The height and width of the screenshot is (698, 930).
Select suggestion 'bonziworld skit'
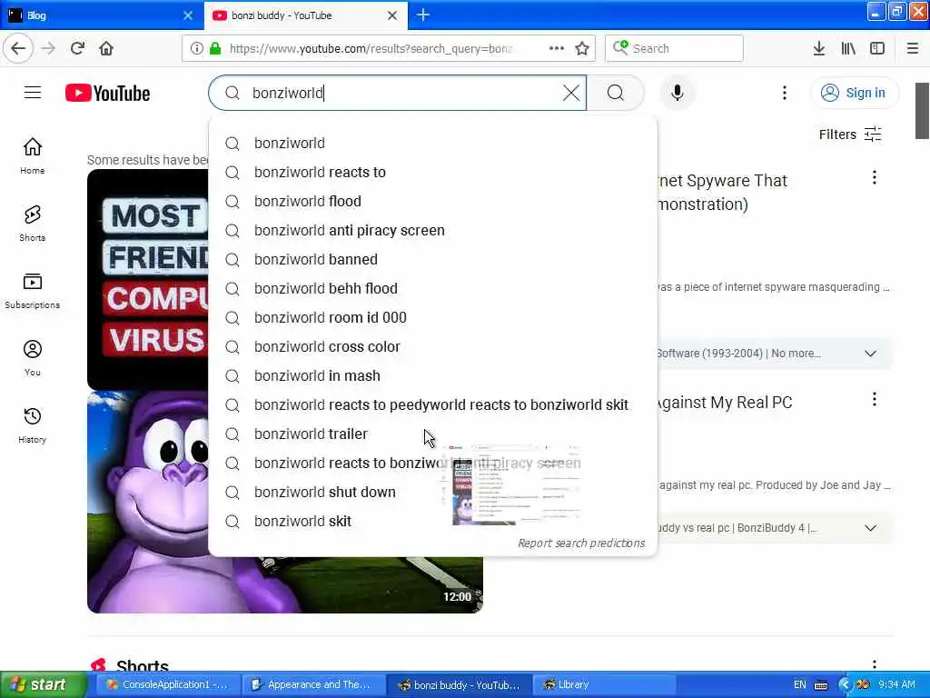pyautogui.click(x=433, y=521)
